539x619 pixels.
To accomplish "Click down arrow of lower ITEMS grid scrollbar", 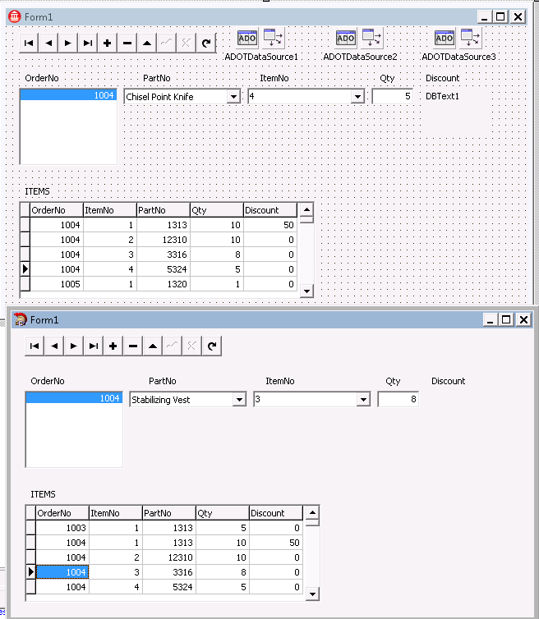I will (x=312, y=594).
